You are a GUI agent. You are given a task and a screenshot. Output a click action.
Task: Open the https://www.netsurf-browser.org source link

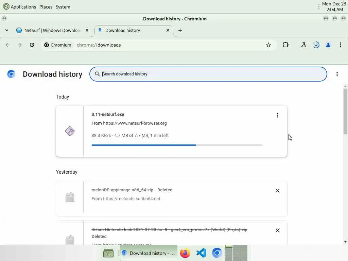point(135,123)
